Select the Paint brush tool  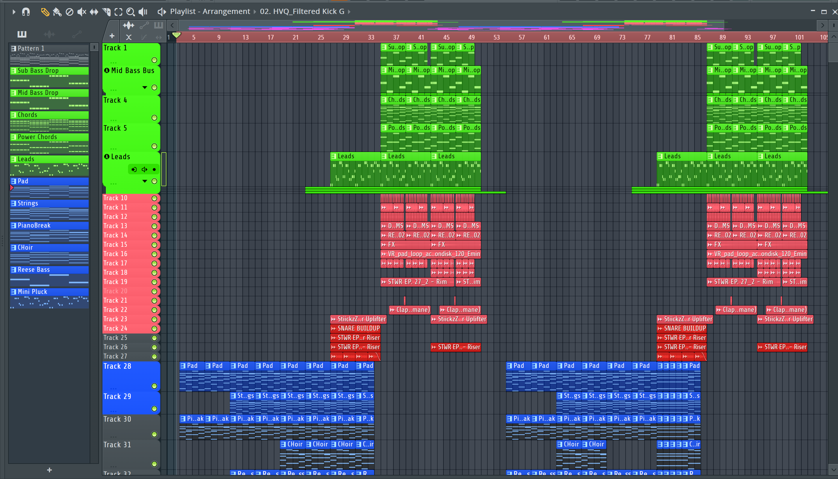57,12
